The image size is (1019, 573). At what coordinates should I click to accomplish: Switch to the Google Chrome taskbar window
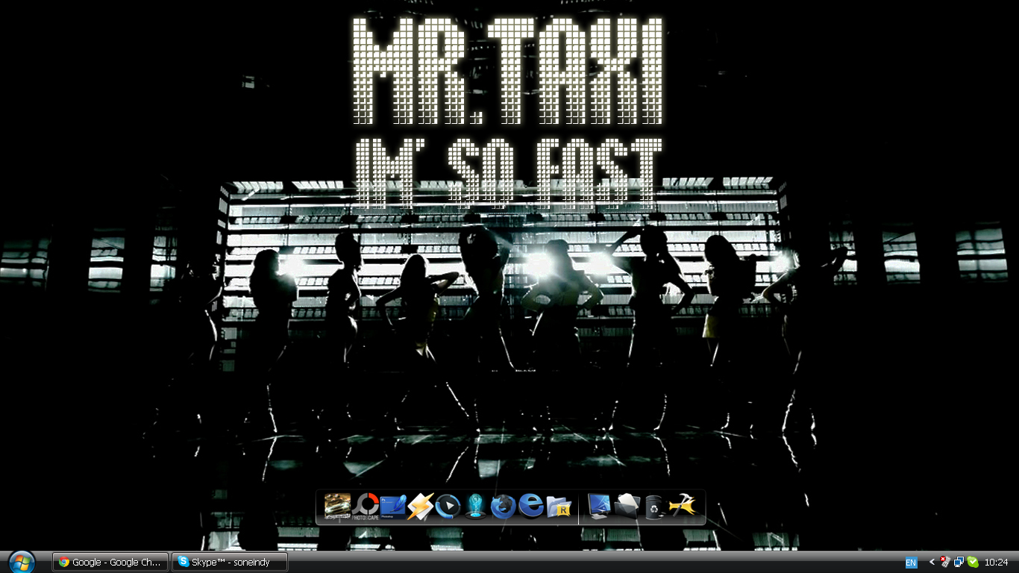(110, 562)
